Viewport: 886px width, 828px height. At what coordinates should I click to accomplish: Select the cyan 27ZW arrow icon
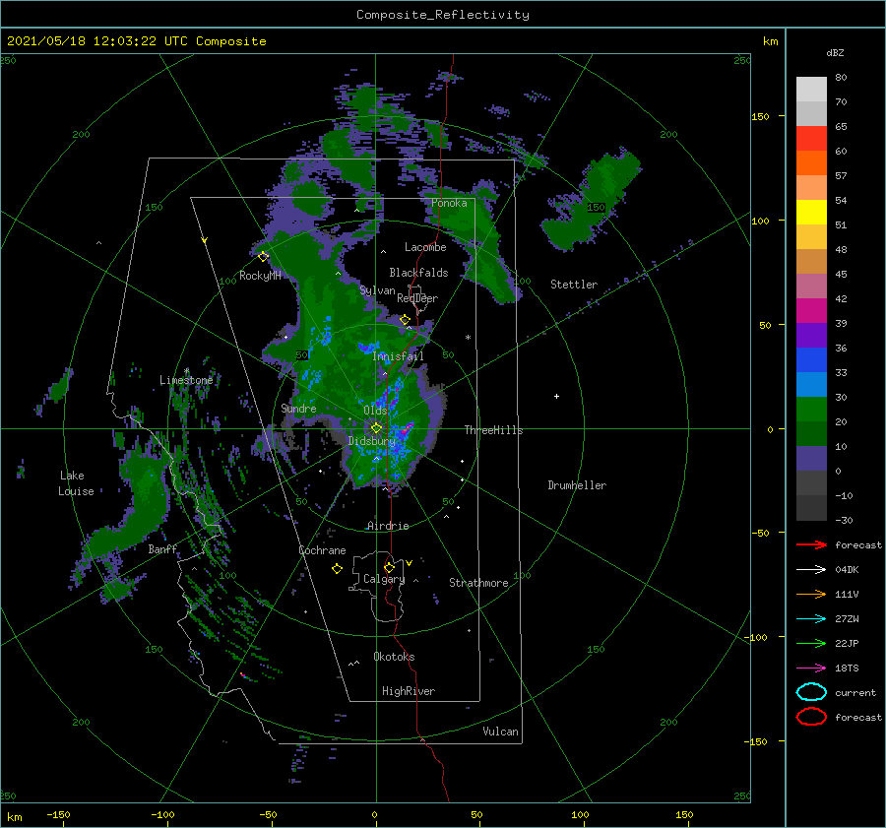[811, 618]
